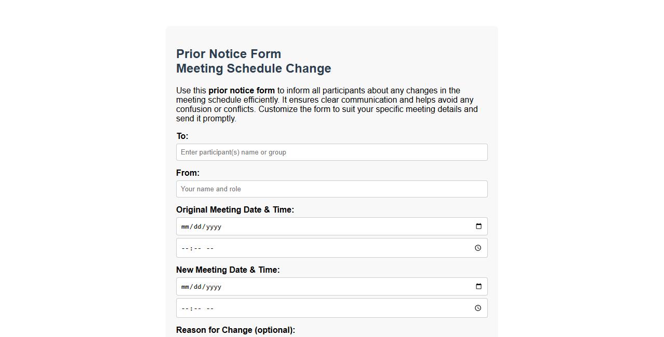
Task: Open the clock picker for New Meeting Time
Action: click(477, 307)
